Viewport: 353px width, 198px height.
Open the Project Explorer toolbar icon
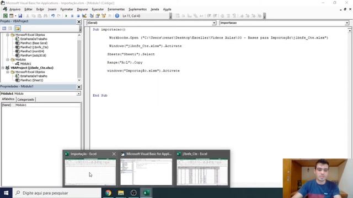click(x=92, y=16)
